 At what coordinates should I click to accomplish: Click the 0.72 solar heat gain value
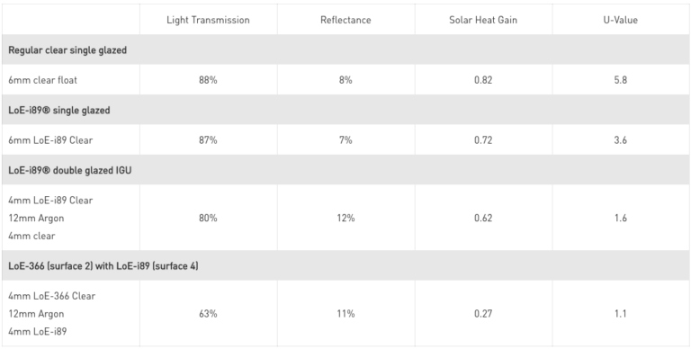tap(483, 140)
